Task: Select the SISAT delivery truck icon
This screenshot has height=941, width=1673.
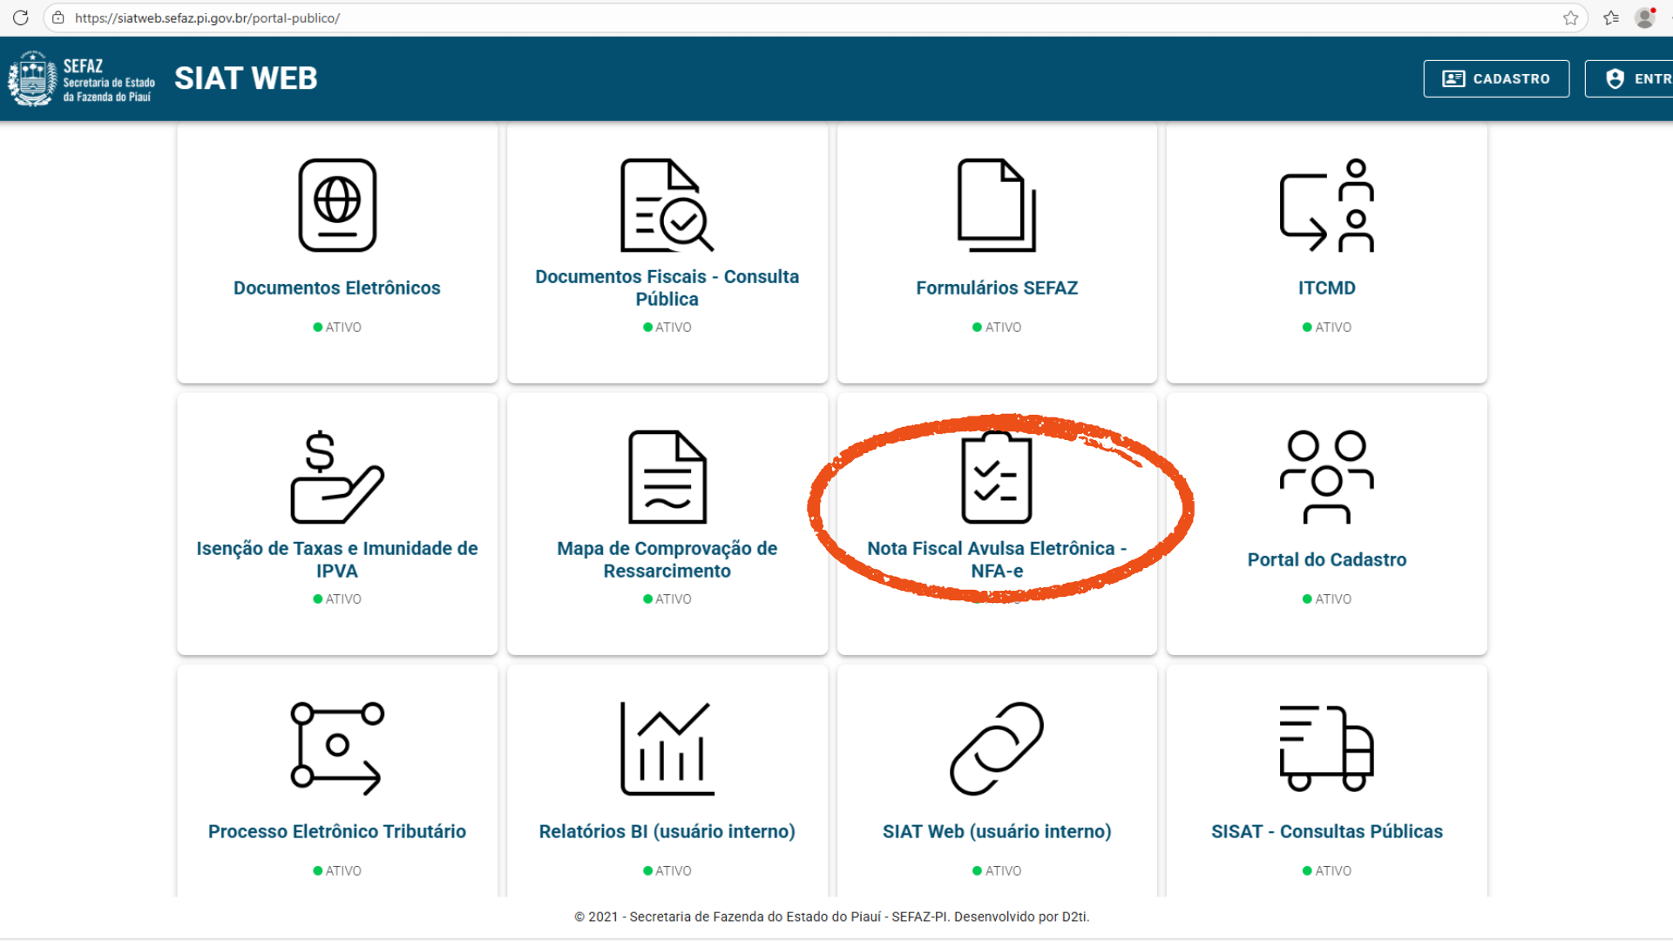Action: (1326, 748)
